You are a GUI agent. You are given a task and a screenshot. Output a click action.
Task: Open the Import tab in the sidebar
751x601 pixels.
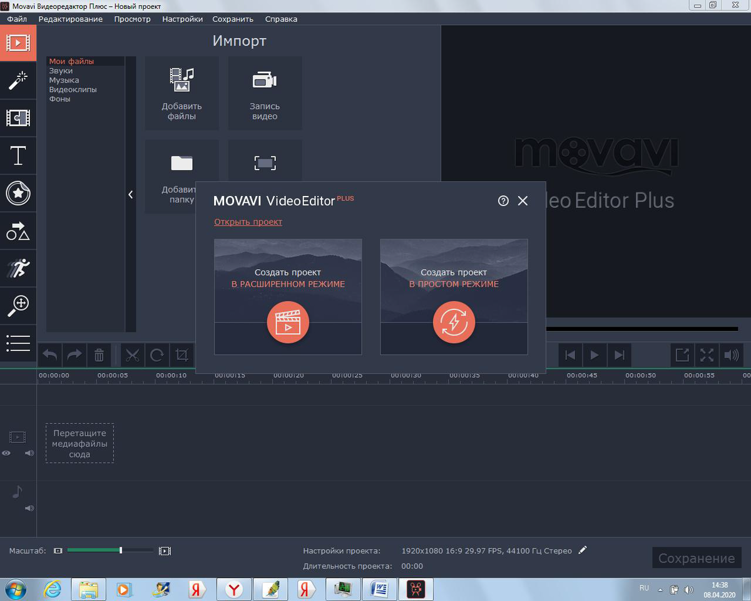click(x=18, y=43)
